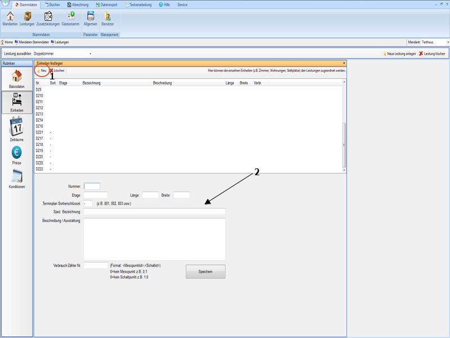Open the Gästestamm ribbon icon
Image resolution: width=450 pixels, height=338 pixels.
tap(70, 18)
